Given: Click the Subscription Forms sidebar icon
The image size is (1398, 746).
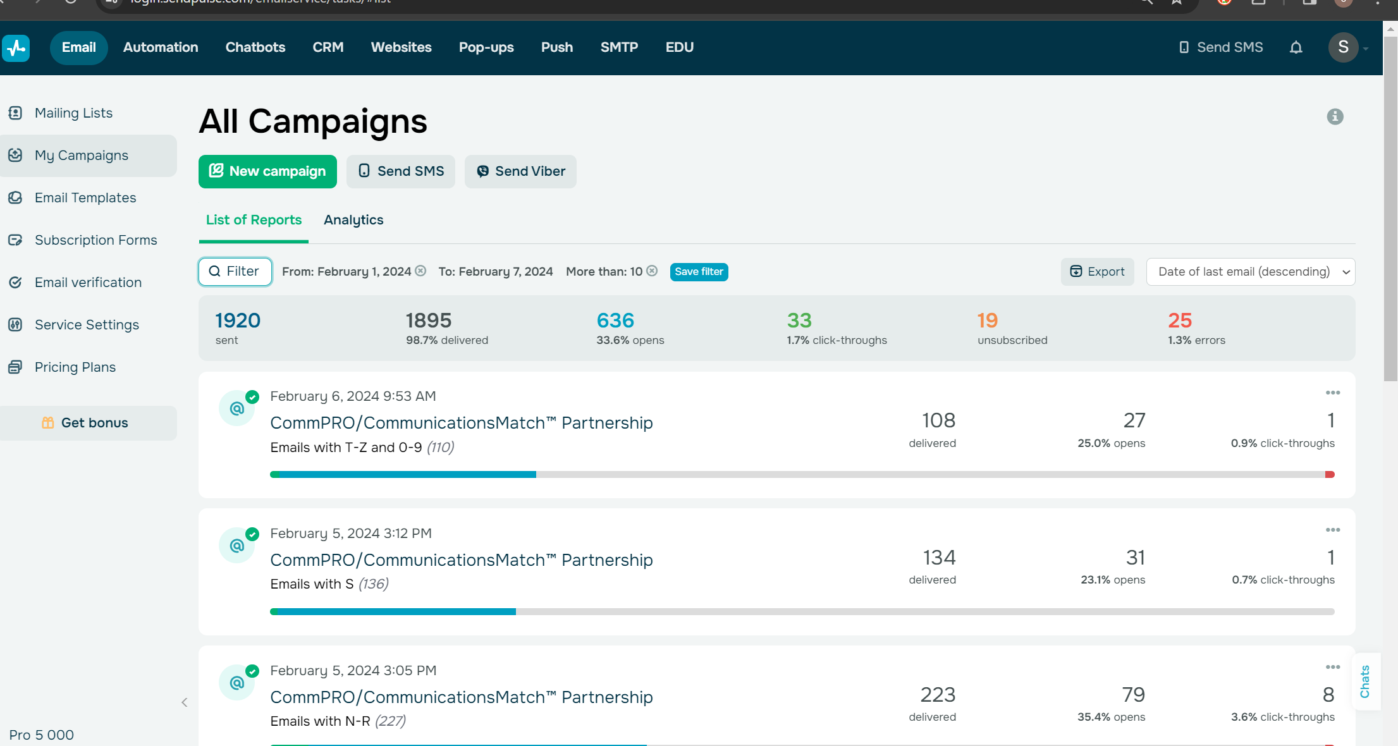Looking at the screenshot, I should 15,240.
